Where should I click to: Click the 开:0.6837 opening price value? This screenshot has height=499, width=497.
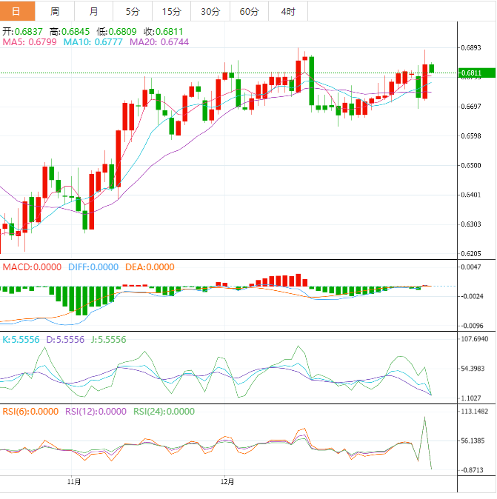click(x=23, y=32)
